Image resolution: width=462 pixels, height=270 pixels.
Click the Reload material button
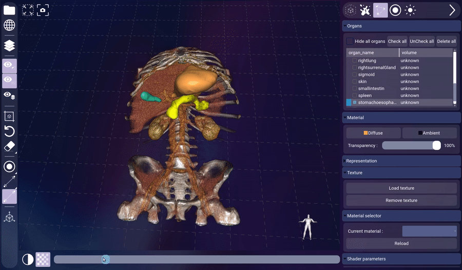(x=401, y=243)
